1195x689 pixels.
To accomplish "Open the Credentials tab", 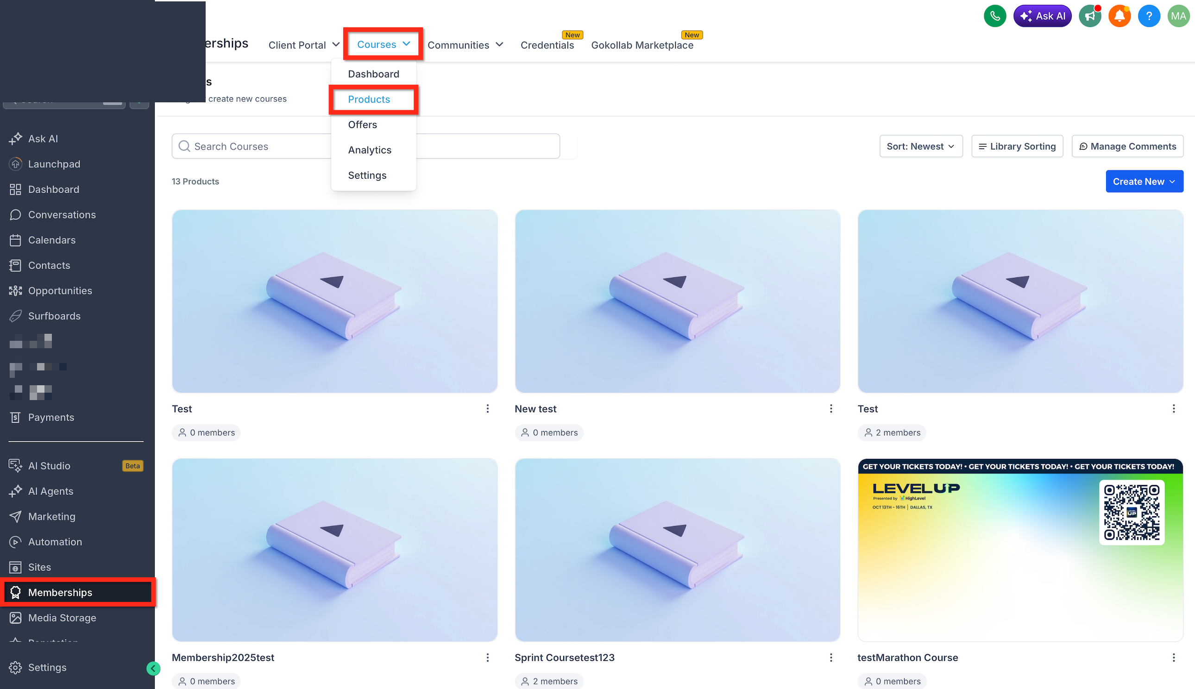I will click(x=547, y=45).
